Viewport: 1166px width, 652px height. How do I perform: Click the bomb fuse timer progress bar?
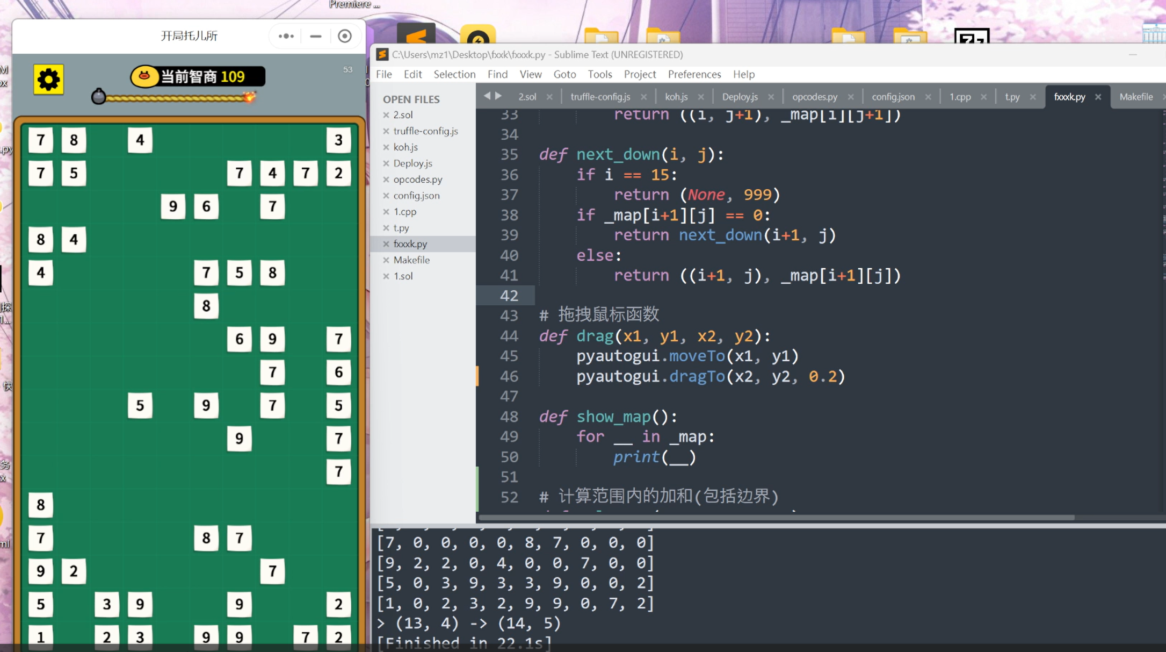coord(175,97)
